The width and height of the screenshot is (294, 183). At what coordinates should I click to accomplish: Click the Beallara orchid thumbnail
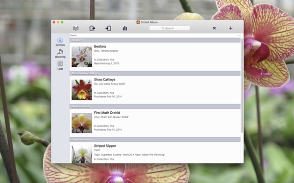(x=82, y=57)
